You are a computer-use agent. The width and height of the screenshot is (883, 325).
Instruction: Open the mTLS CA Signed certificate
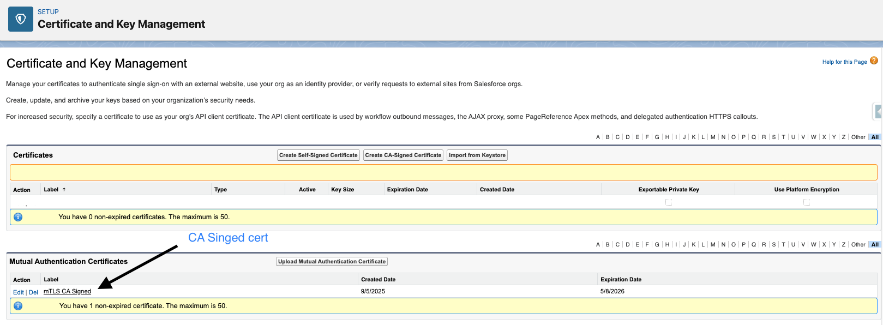(x=67, y=292)
